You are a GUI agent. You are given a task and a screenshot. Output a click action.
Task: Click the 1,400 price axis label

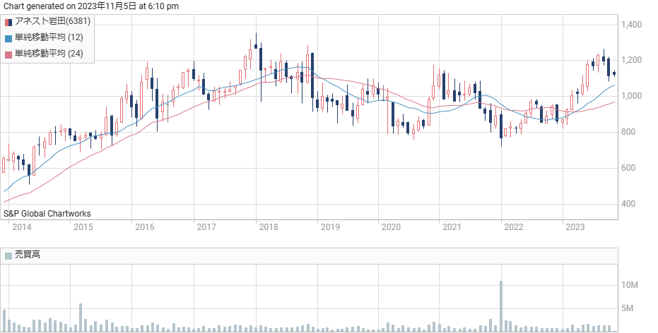(632, 25)
